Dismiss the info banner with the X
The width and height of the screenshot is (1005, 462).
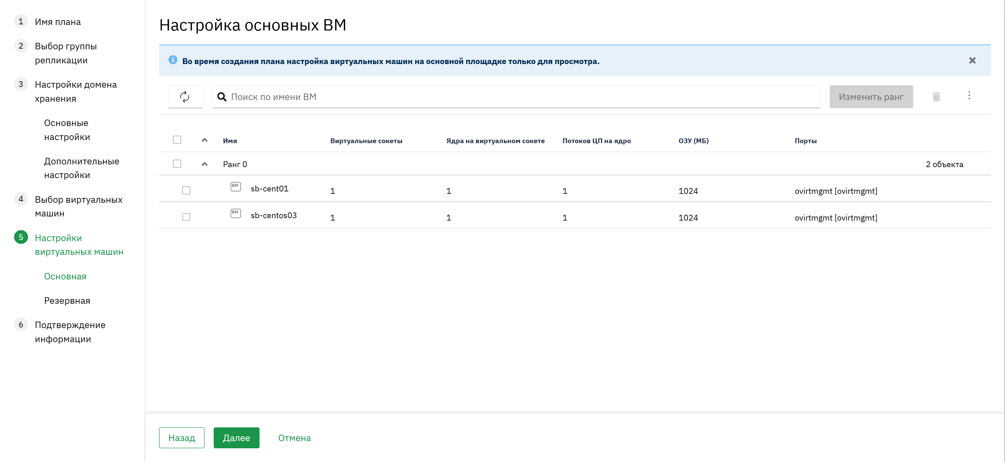point(972,61)
